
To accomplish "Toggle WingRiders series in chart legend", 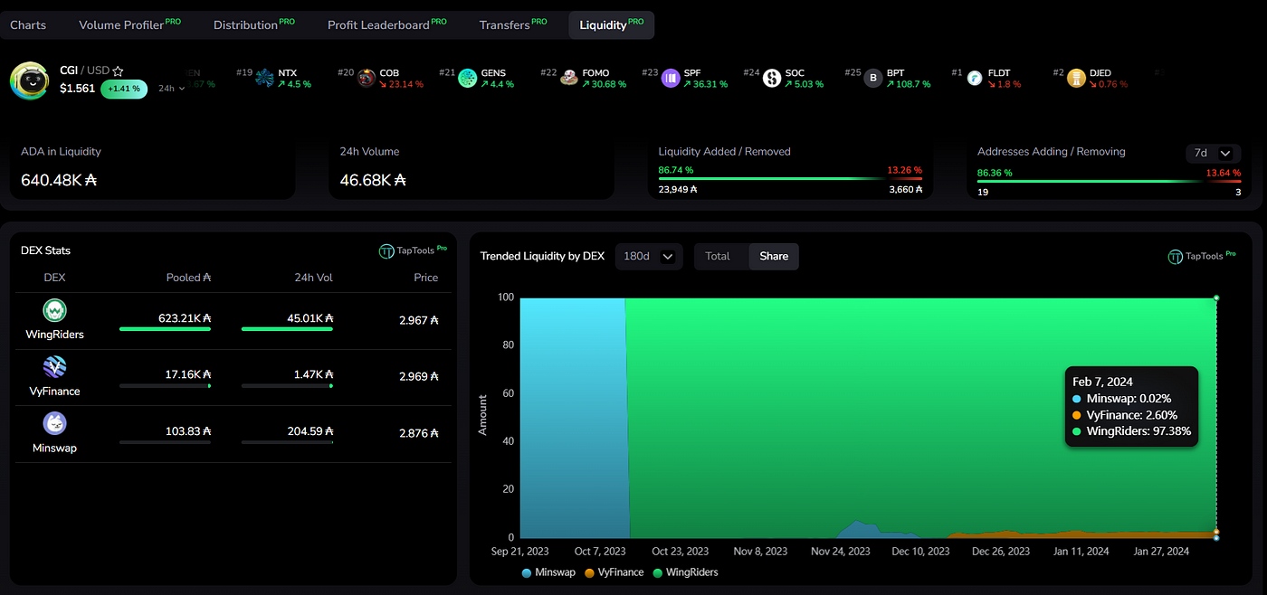I will [x=685, y=572].
